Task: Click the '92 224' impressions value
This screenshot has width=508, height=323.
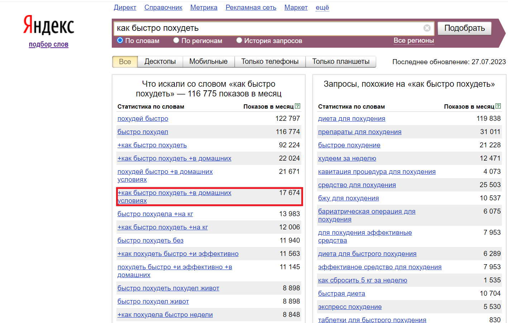Action: coord(289,145)
